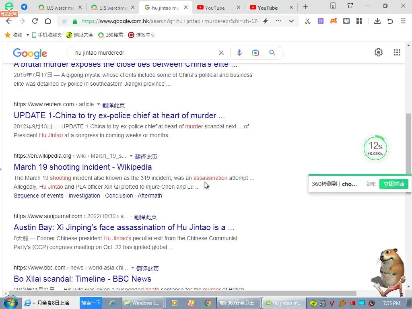
Task: Open the three-dots address bar options
Action: pos(278,21)
